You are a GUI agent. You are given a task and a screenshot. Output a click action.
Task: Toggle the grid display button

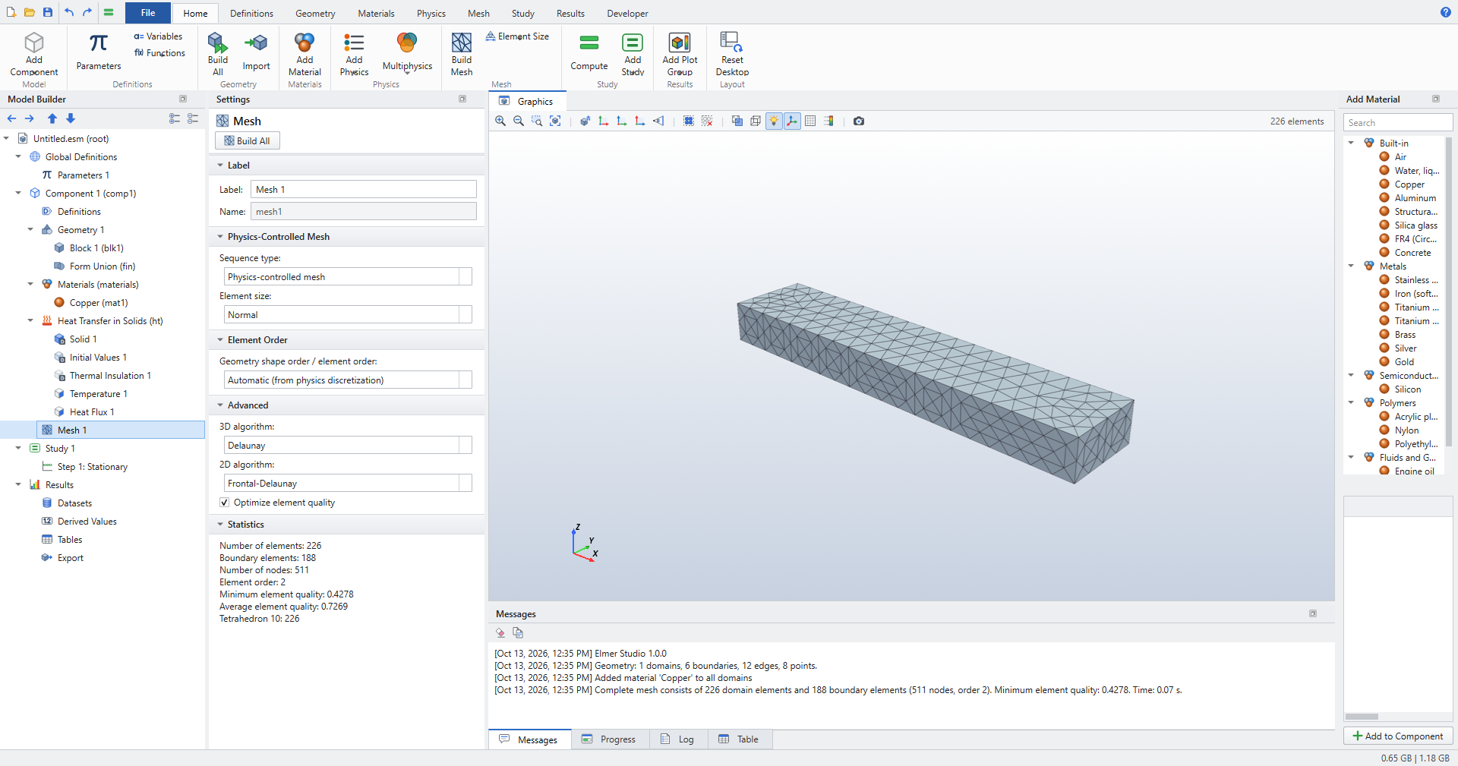click(x=810, y=121)
